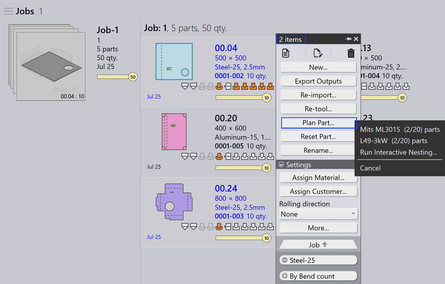Click the first orange stage icon under part 00.04

[x=219, y=86]
